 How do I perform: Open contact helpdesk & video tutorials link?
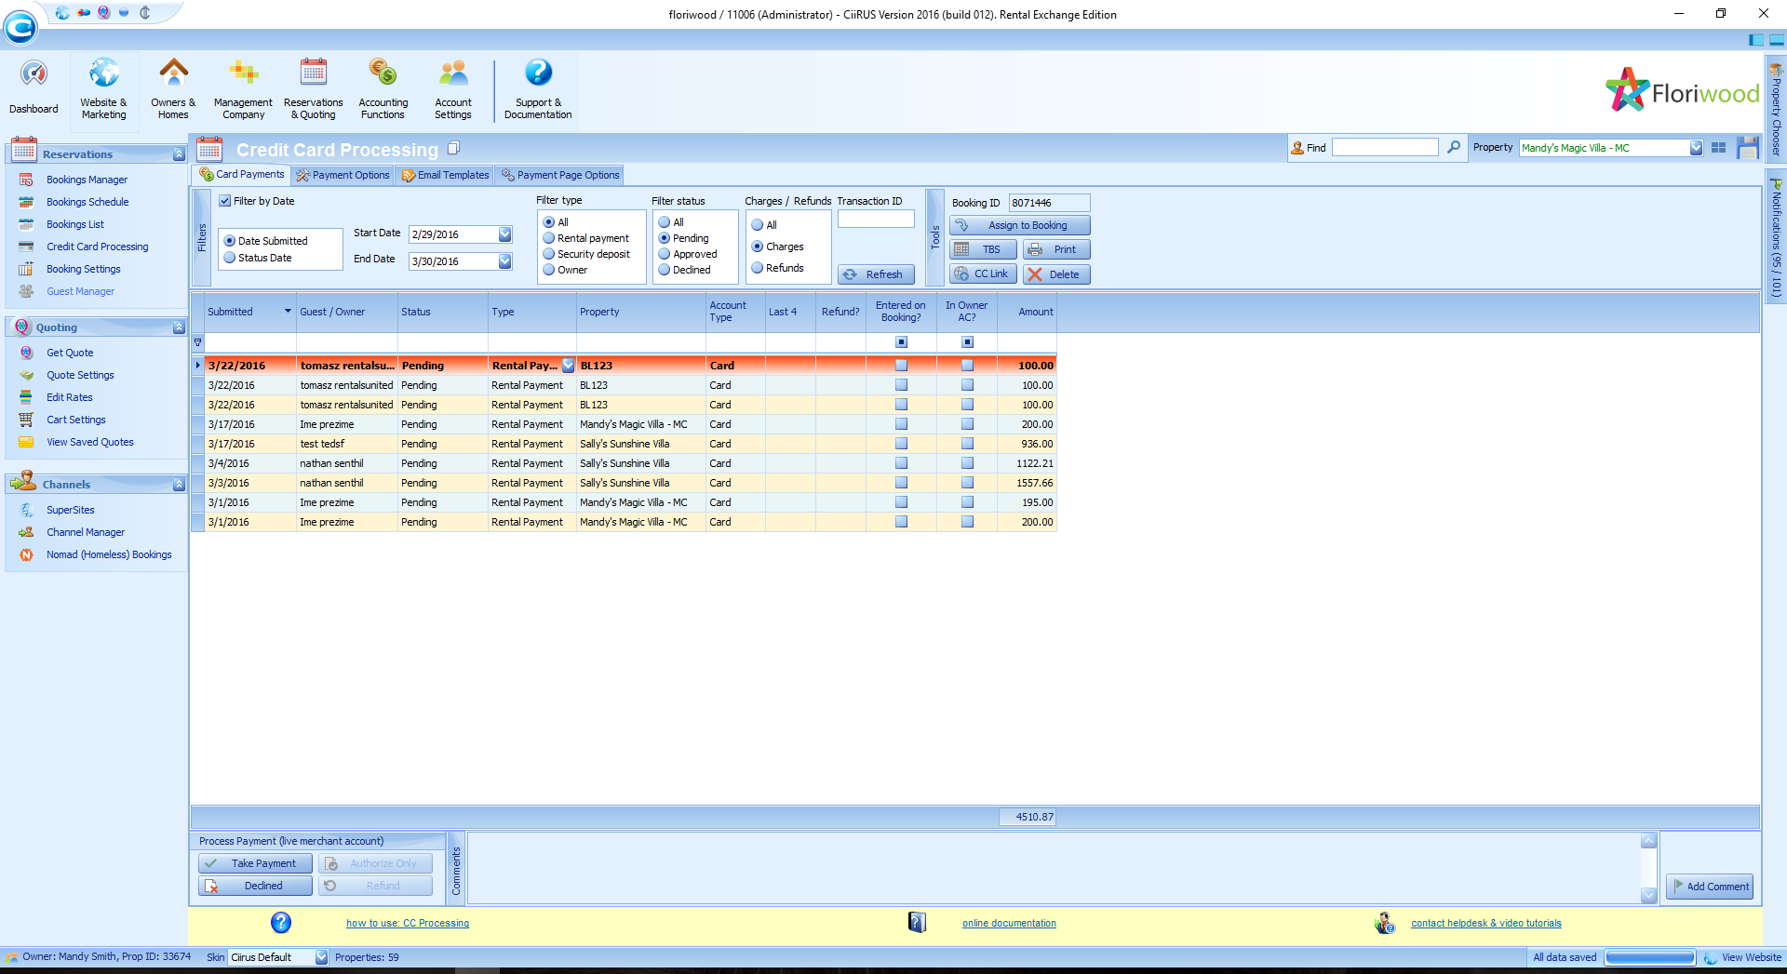point(1486,923)
